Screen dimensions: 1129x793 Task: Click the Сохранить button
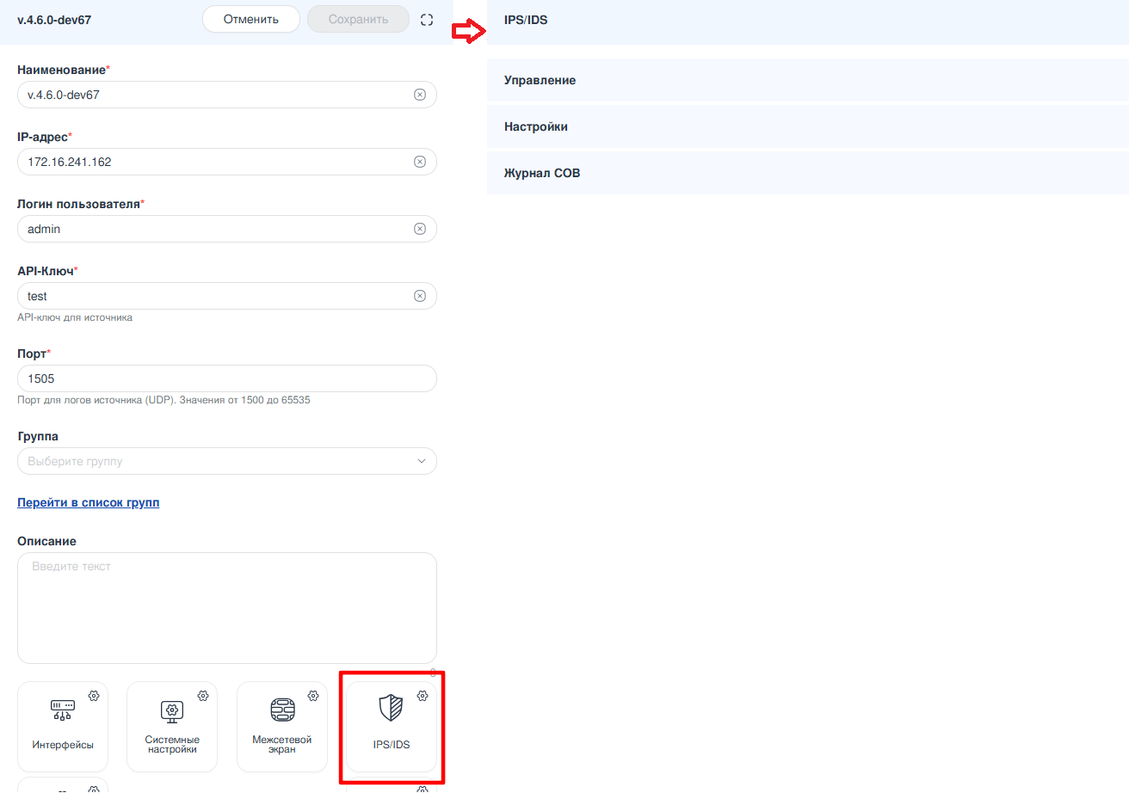[x=358, y=19]
